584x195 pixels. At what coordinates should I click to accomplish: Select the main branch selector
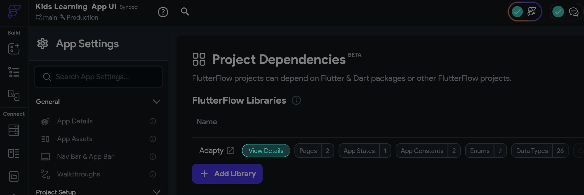click(x=46, y=17)
